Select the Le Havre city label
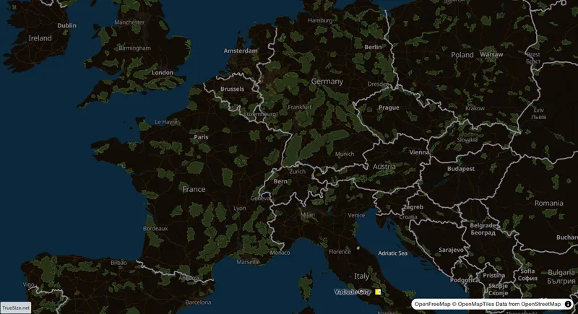 tap(166, 122)
